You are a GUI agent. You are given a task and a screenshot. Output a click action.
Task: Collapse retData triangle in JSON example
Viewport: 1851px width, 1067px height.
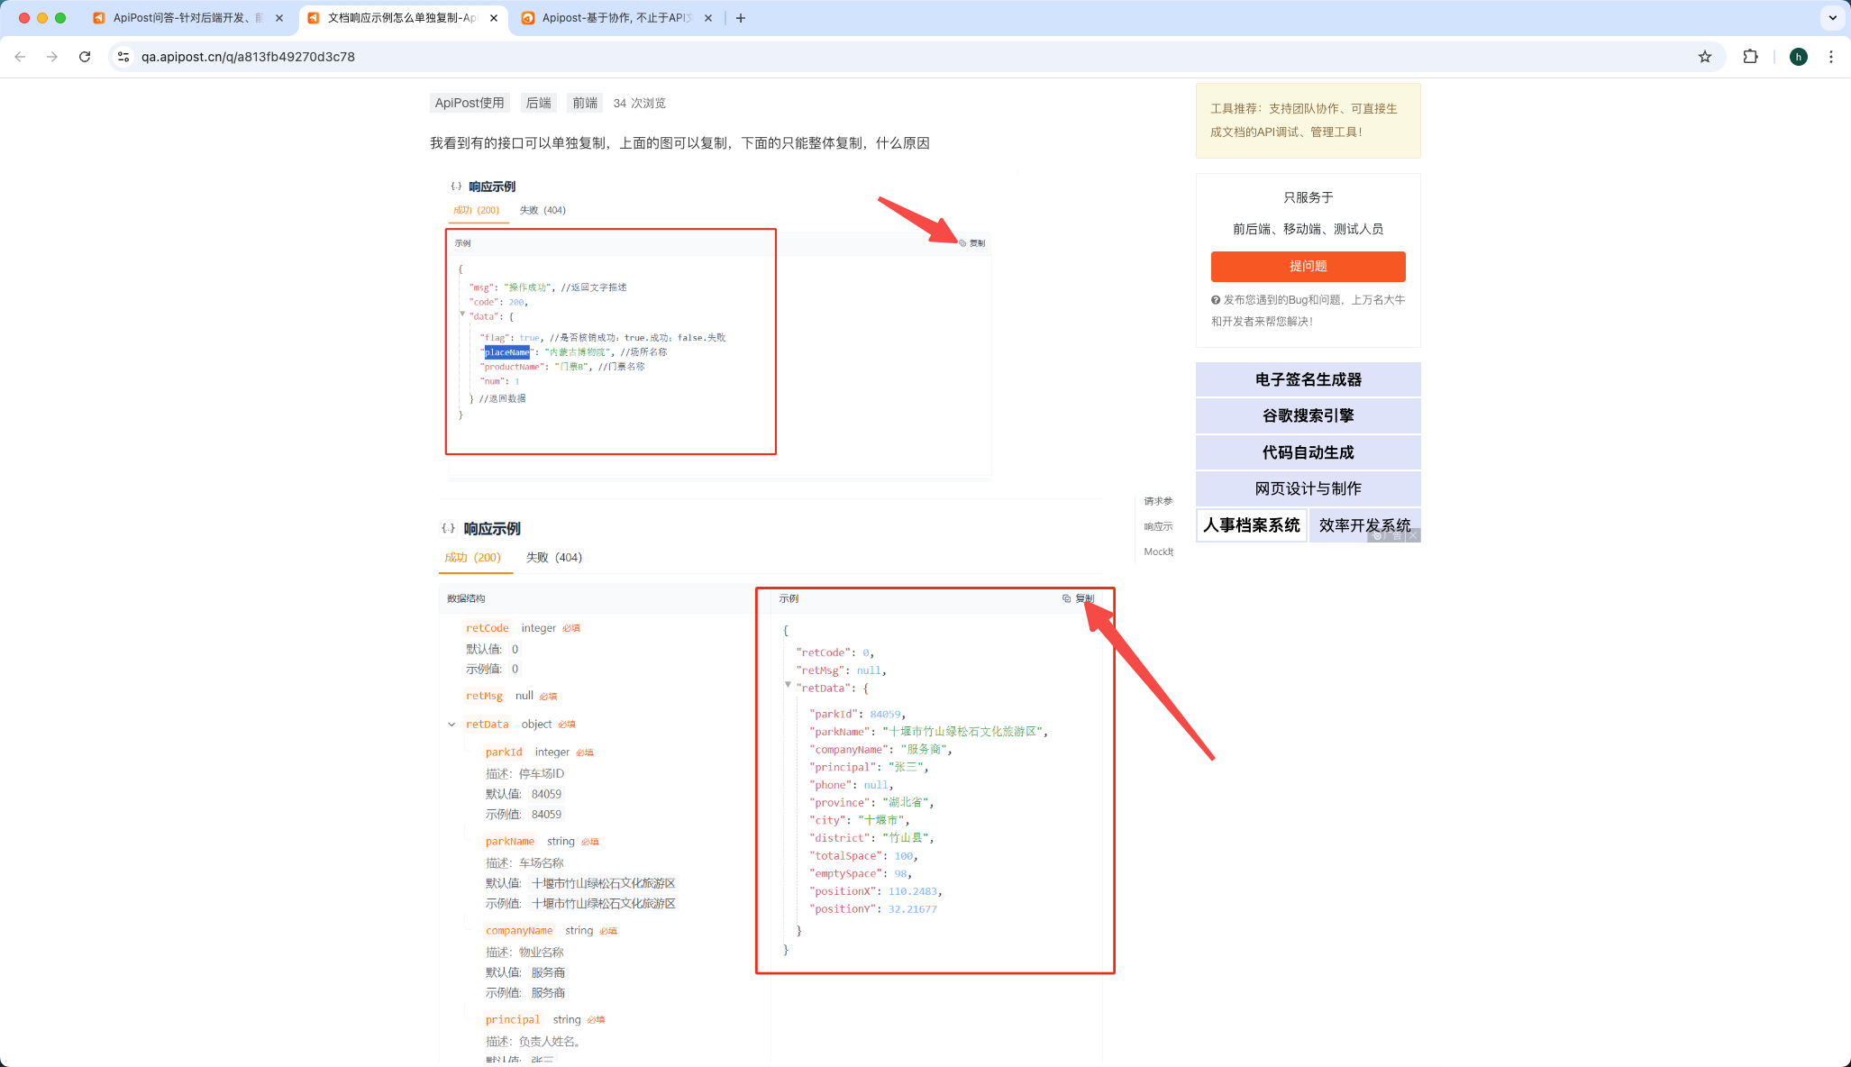click(x=789, y=685)
